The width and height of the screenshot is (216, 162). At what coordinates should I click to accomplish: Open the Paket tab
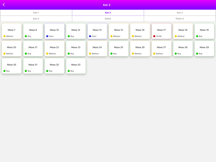click(x=108, y=19)
